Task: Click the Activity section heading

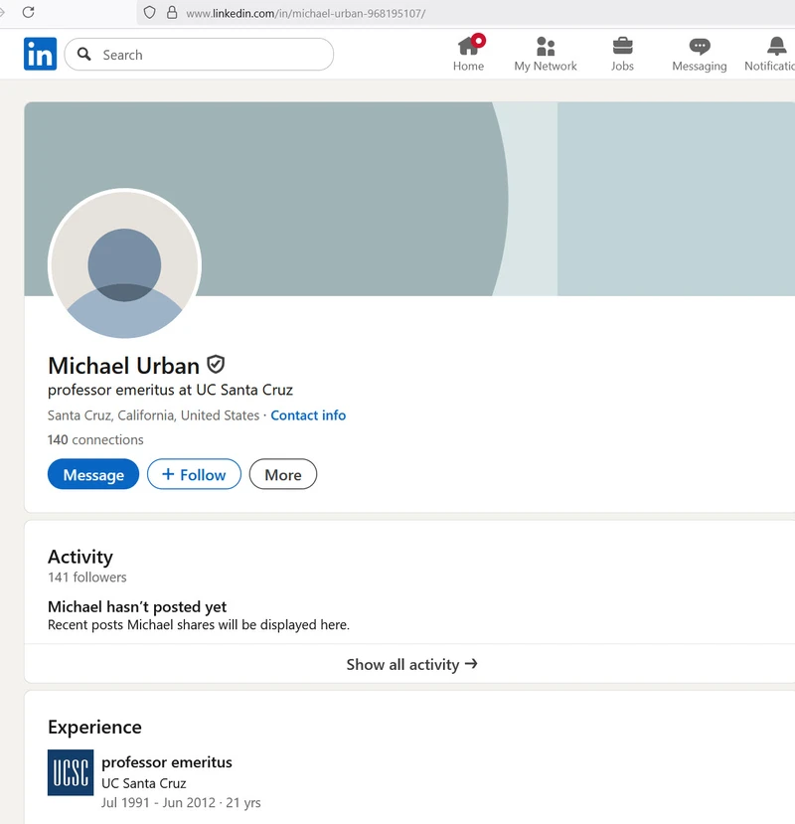Action: coord(80,557)
